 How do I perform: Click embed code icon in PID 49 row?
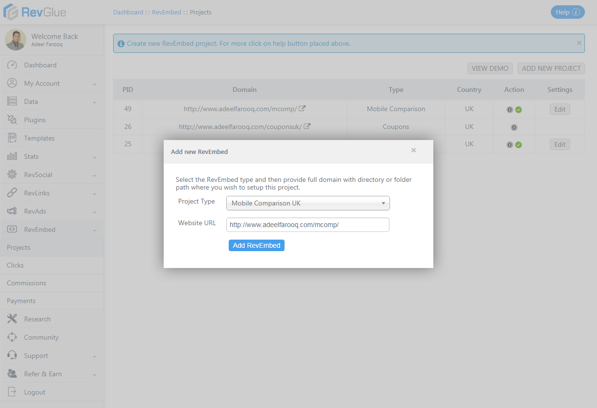(510, 110)
